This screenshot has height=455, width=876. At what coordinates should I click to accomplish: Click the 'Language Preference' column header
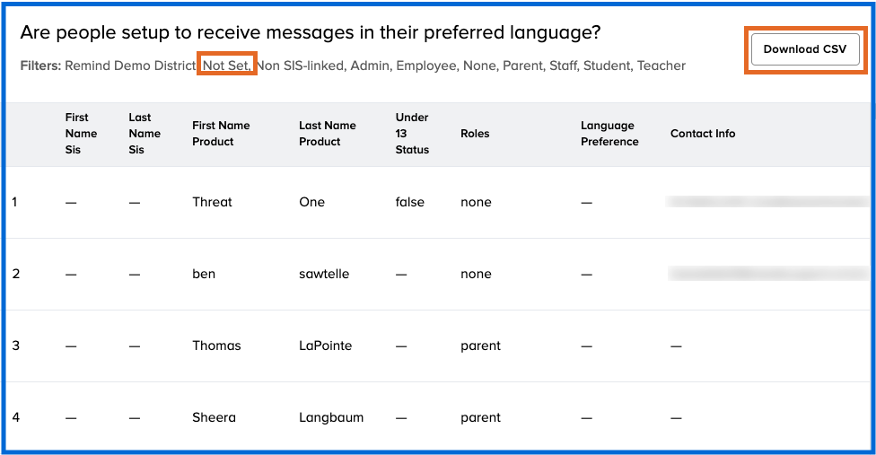tap(609, 134)
